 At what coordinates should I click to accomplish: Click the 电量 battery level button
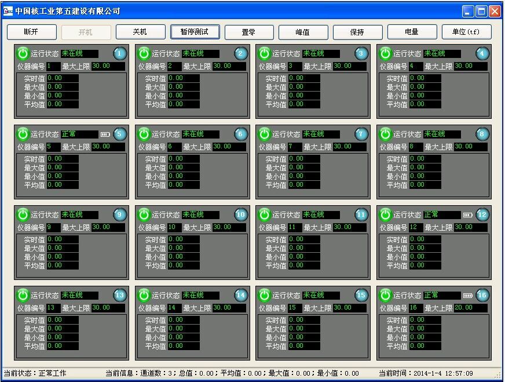[412, 32]
